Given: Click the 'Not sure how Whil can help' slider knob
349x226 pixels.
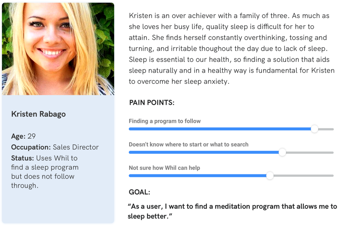Looking at the screenshot, I should coord(270,176).
